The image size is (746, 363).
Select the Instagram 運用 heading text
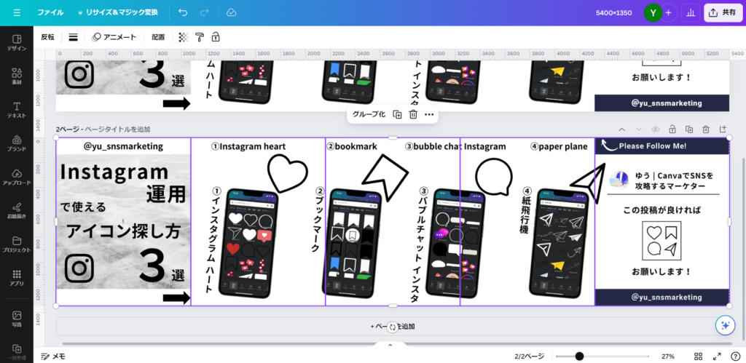pos(122,183)
